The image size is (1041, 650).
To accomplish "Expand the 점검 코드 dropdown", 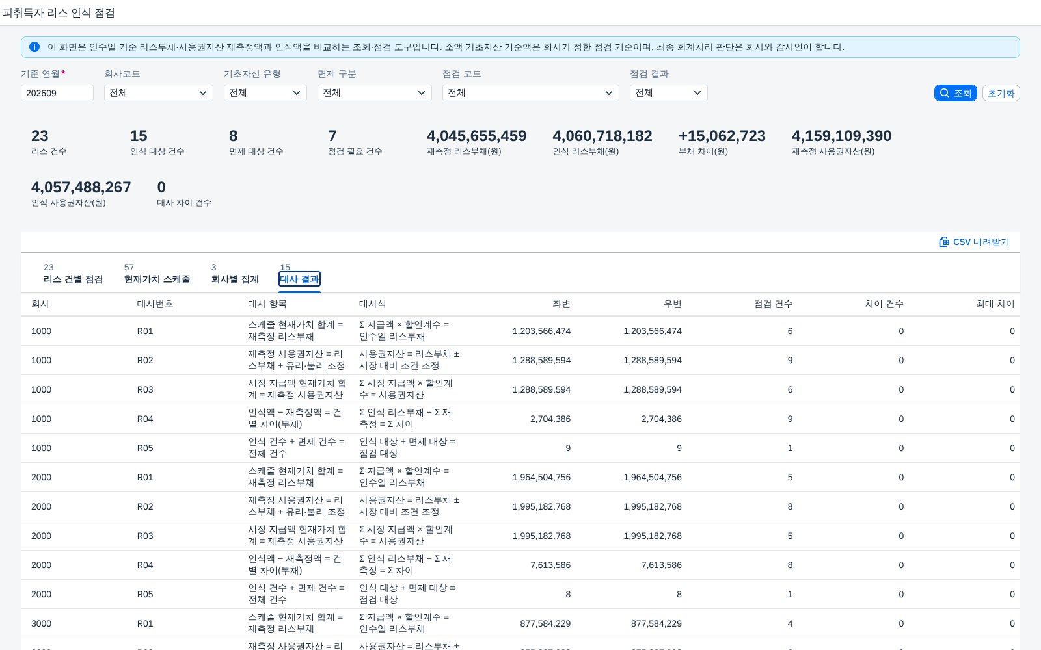I will point(531,93).
